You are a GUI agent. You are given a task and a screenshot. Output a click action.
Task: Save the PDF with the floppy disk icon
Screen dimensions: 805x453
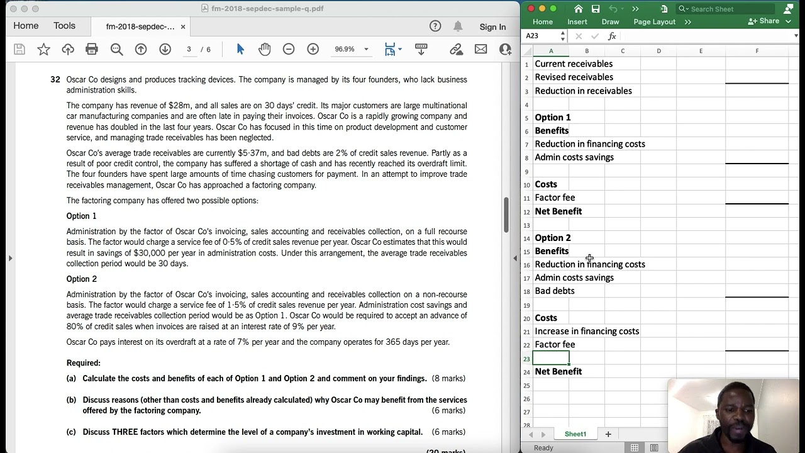click(x=19, y=49)
